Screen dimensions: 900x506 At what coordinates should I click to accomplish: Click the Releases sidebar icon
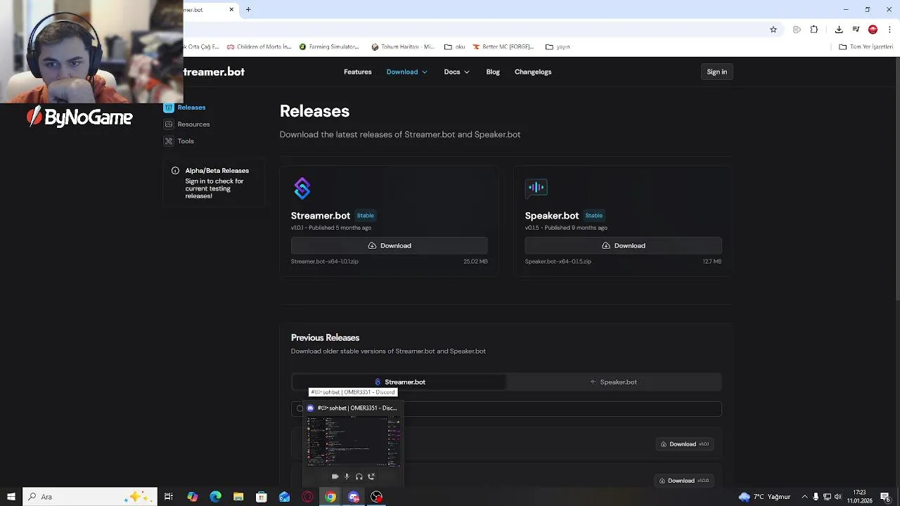click(169, 108)
